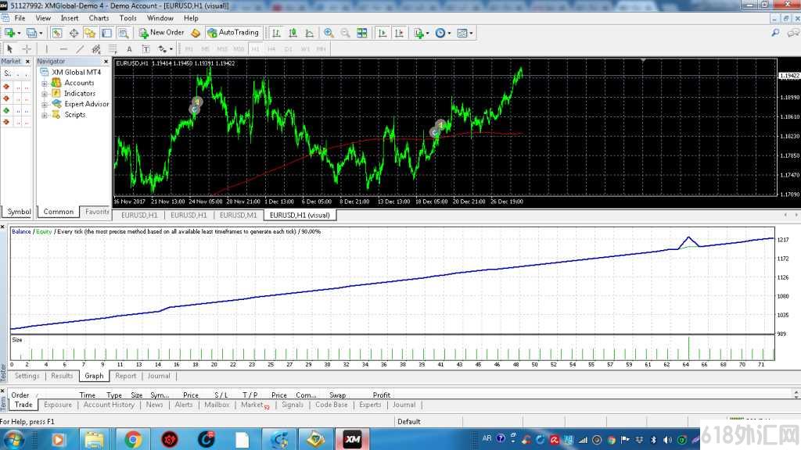Expand the Expert Advisors tree node
The image size is (801, 450).
tap(45, 105)
